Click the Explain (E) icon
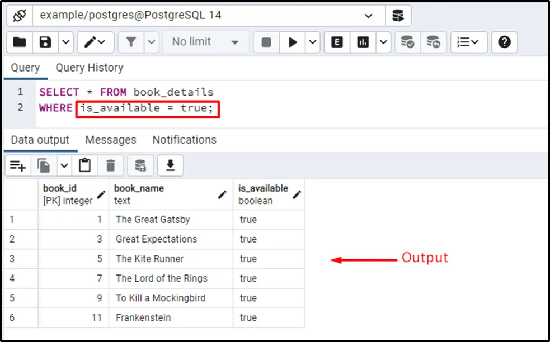Image resolution: width=550 pixels, height=342 pixels. click(337, 42)
